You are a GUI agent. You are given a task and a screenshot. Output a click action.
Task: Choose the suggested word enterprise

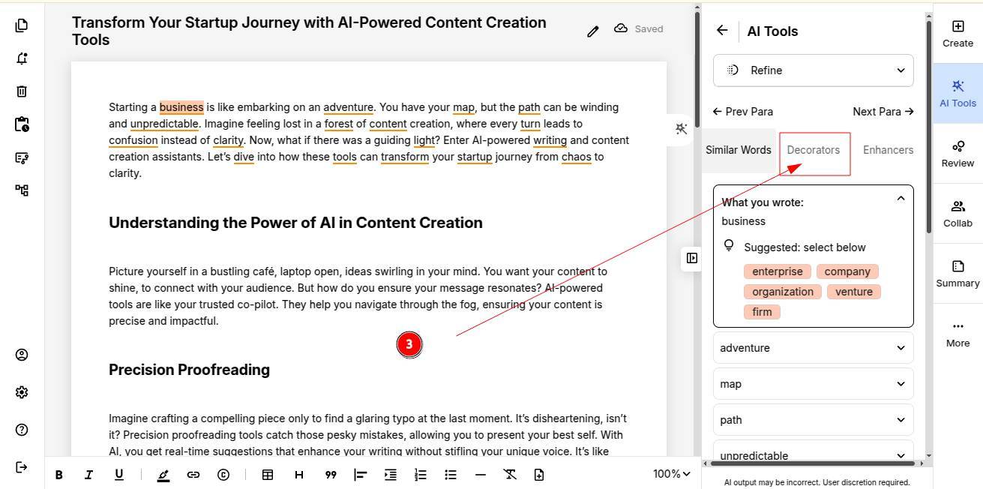tap(777, 271)
